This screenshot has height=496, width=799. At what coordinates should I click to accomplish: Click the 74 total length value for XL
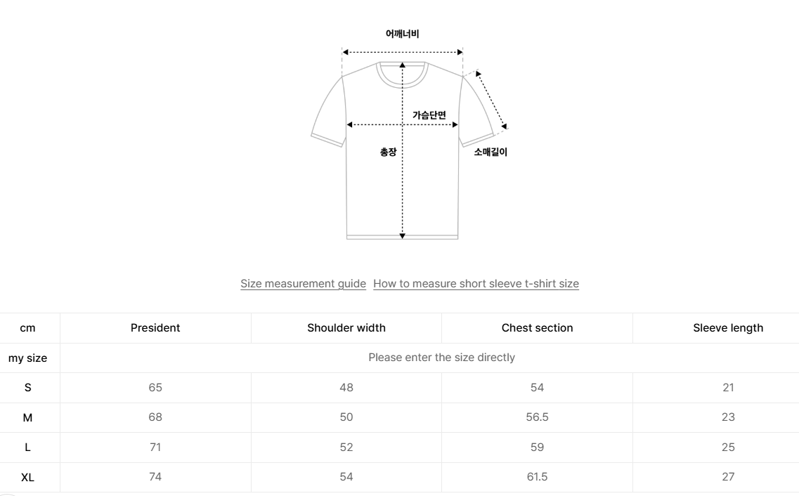155,477
